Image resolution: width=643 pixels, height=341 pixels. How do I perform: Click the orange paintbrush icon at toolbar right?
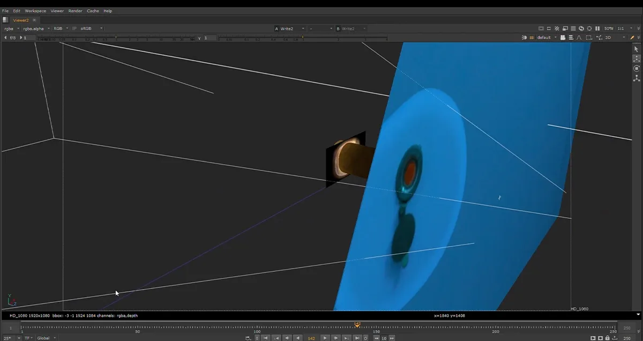(x=633, y=38)
